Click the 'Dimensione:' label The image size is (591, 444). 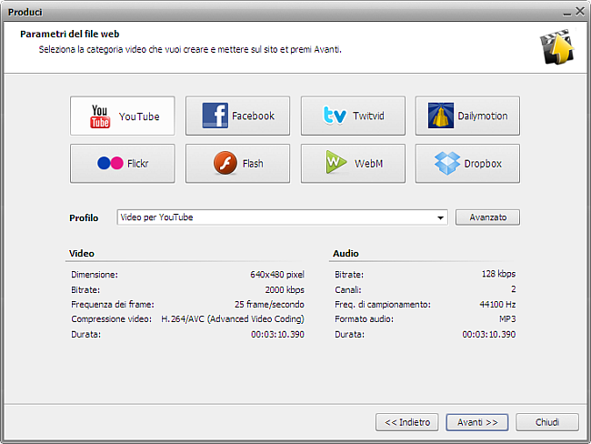coord(95,275)
